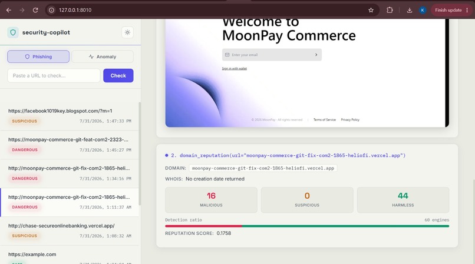Open the extensions puzzle icon

(390, 10)
